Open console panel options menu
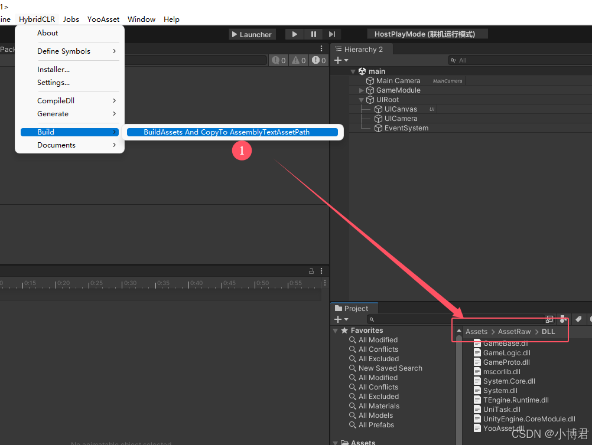 click(321, 48)
